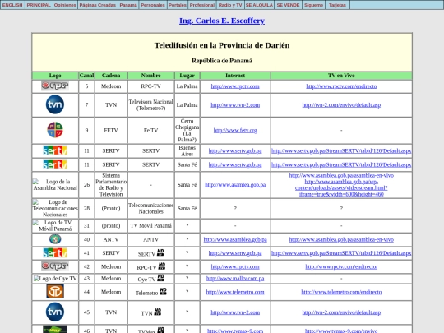Screen dimensions: 444x333
Task: Open the www.tvmax-9.com link
Action: [x=235, y=331]
